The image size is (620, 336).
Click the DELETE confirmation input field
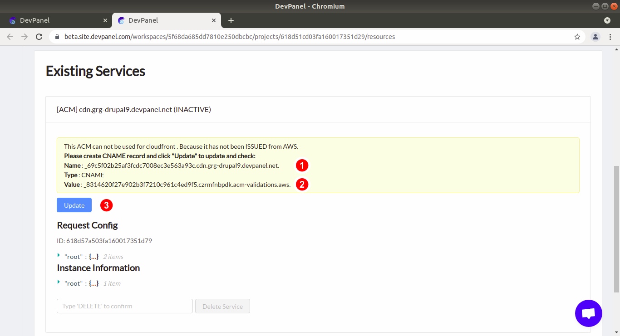point(124,306)
